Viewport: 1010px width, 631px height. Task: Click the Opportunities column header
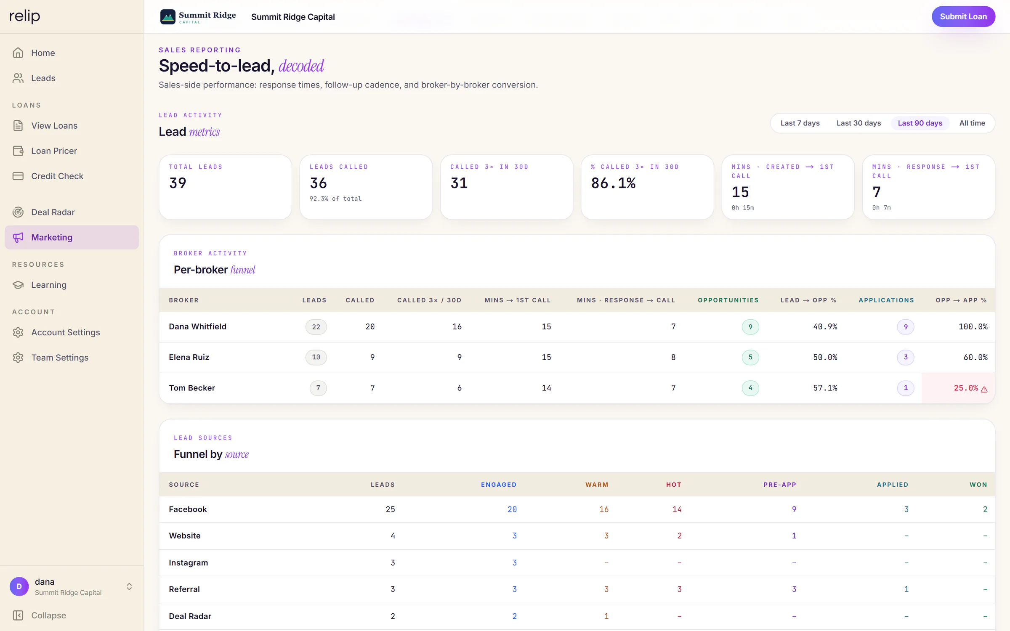[728, 300]
